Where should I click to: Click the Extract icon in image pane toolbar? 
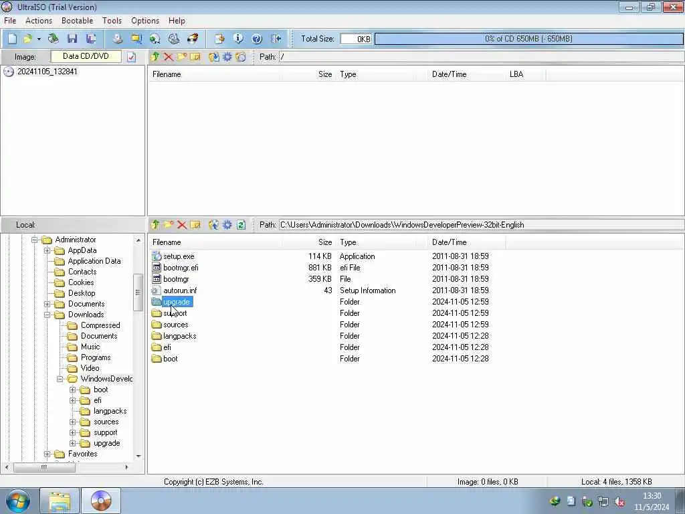(x=213, y=57)
